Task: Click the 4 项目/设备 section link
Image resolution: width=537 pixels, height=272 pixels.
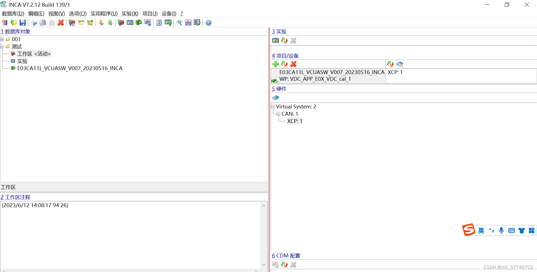Action: [x=285, y=56]
